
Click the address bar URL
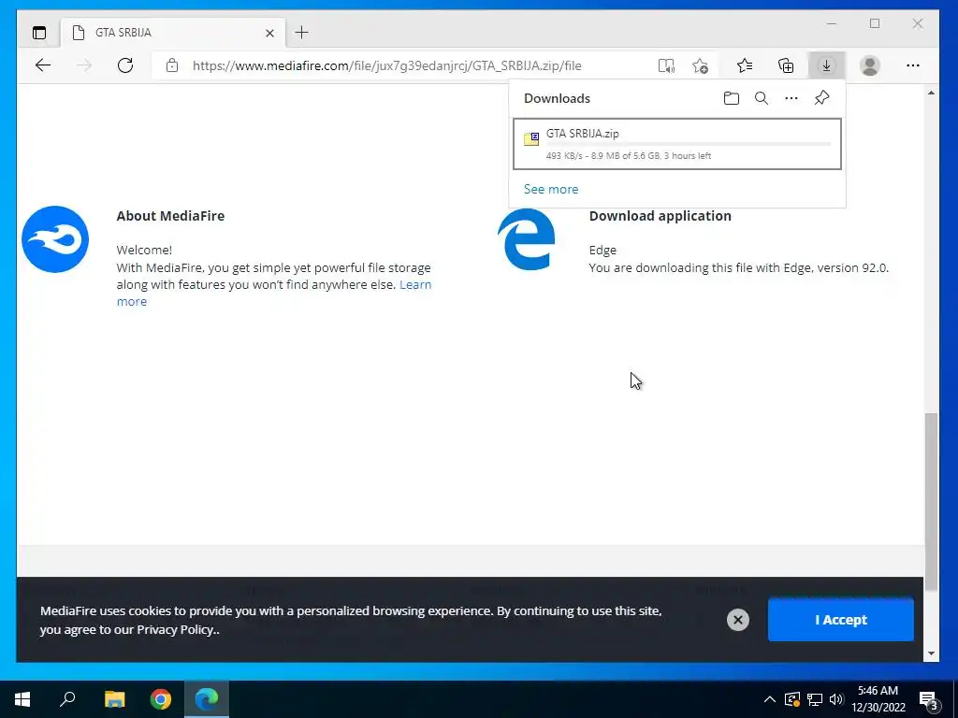coord(386,65)
